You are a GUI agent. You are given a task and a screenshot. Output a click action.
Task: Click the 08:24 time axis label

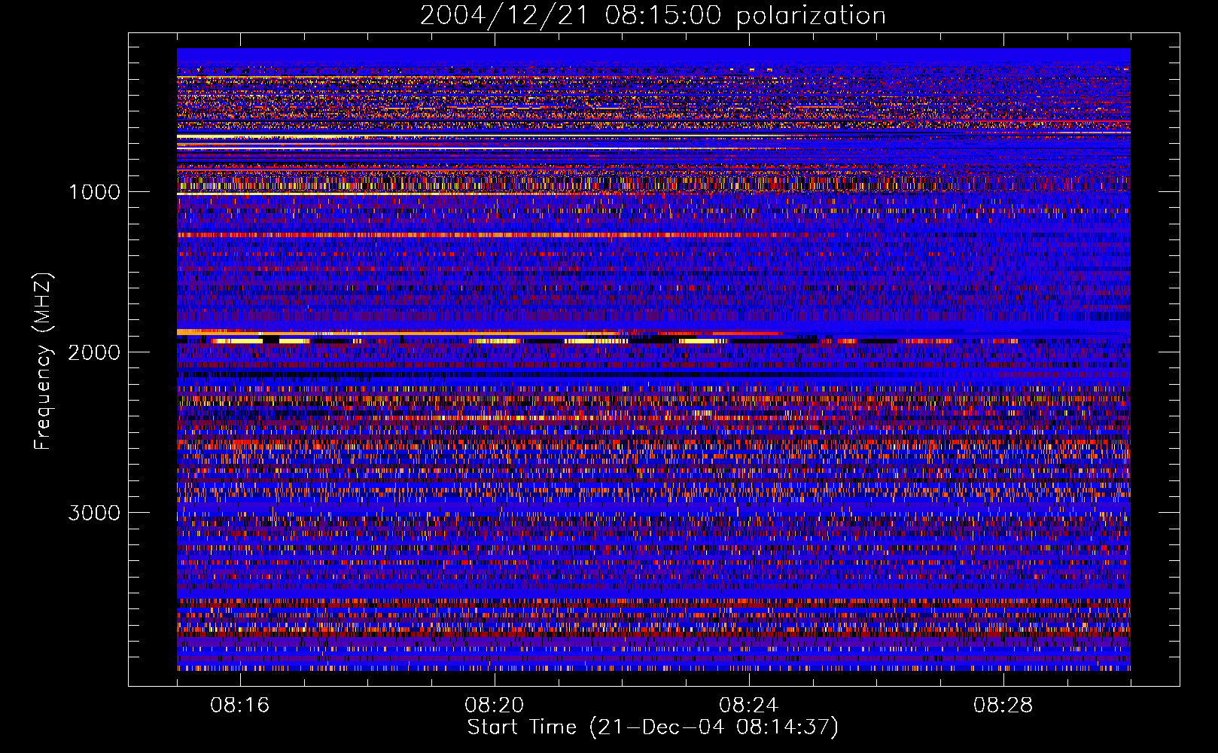point(749,706)
